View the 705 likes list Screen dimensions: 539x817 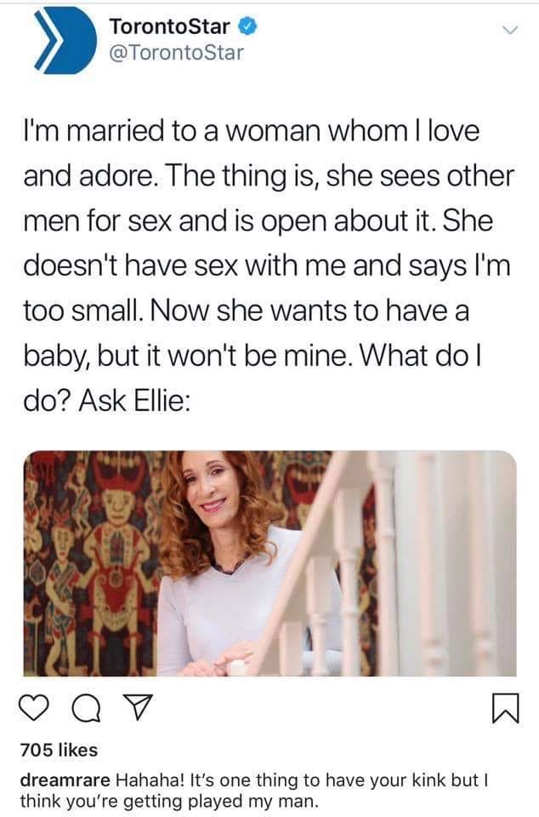59,750
